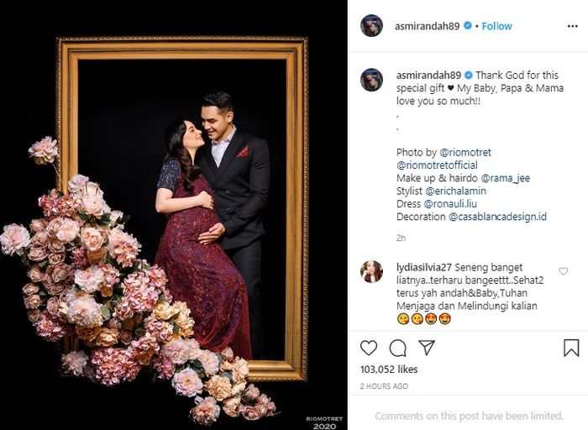
Task: View the 103,052 likes list
Action: pyautogui.click(x=389, y=370)
